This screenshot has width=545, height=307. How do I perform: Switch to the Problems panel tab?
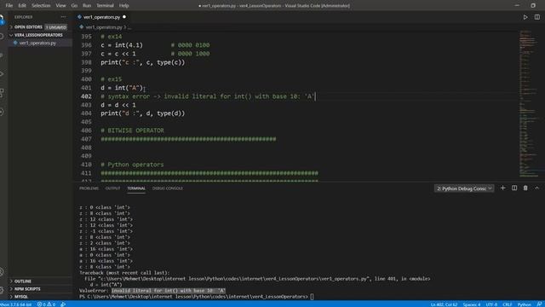pos(89,188)
